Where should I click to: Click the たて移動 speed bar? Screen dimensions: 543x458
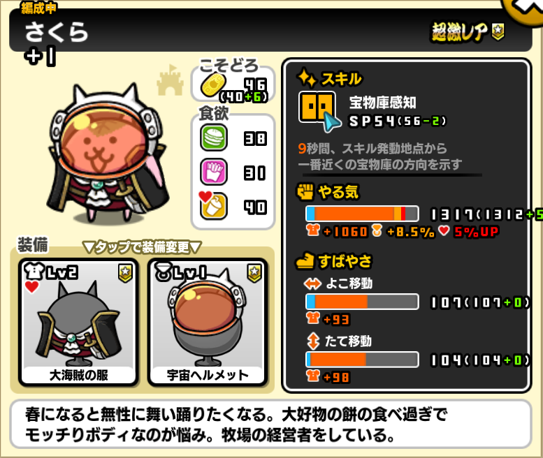pyautogui.click(x=362, y=360)
